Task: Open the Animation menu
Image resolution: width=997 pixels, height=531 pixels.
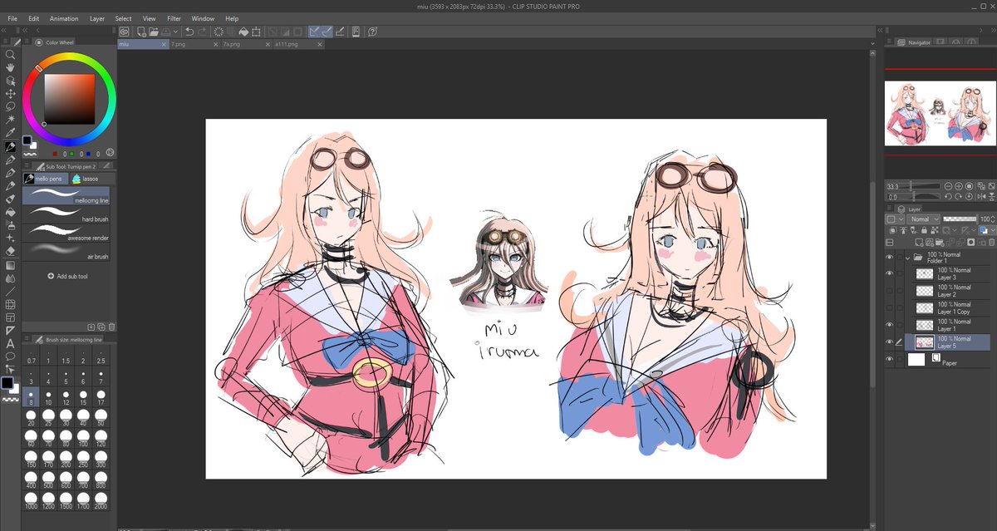Action: pyautogui.click(x=64, y=18)
